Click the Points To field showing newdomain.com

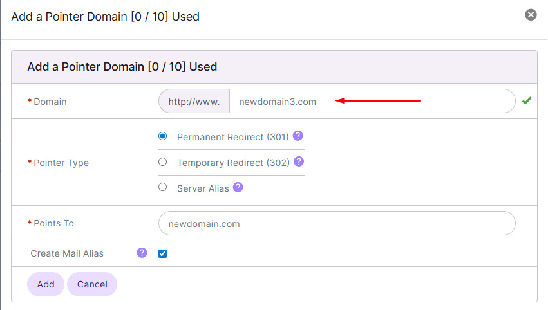tap(337, 223)
